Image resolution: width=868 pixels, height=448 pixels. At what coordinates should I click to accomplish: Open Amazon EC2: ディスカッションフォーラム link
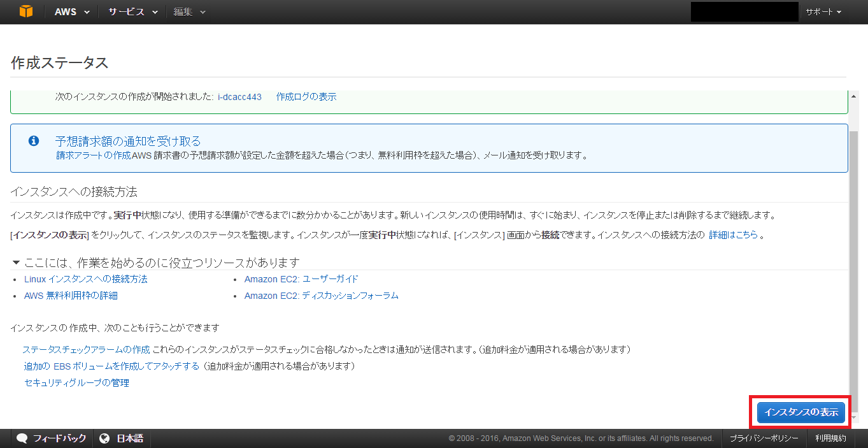point(322,296)
